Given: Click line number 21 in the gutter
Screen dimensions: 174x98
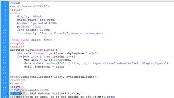Looking at the screenshot, I should [5, 63].
